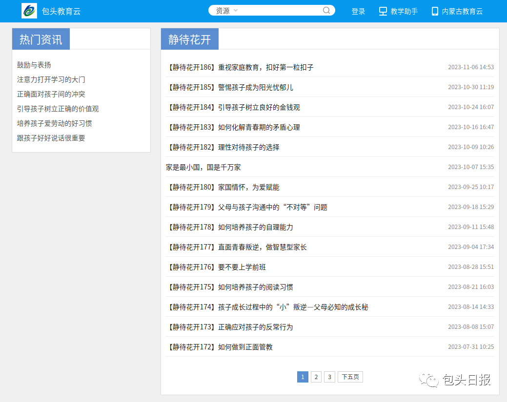Expand the 资源 search category dropdown
Viewport: 507px width, 402px height.
tap(227, 11)
